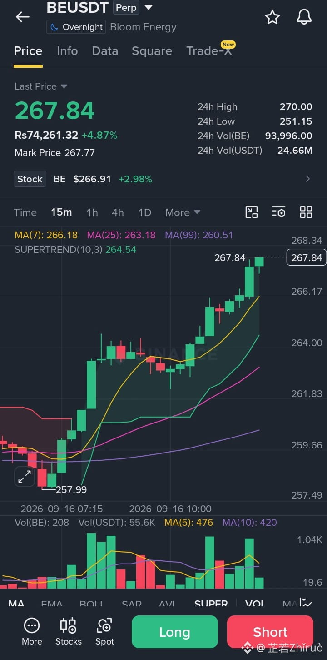Select the 1h timeframe
This screenshot has width=327, height=660.
tap(92, 212)
